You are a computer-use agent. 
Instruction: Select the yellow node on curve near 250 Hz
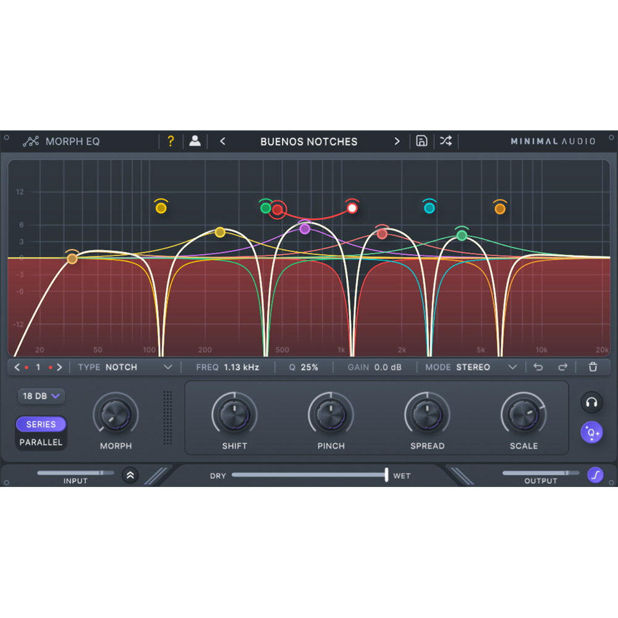pyautogui.click(x=220, y=232)
